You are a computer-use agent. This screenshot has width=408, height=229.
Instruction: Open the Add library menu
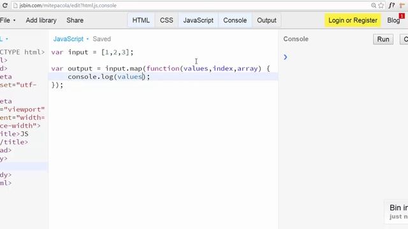point(41,20)
